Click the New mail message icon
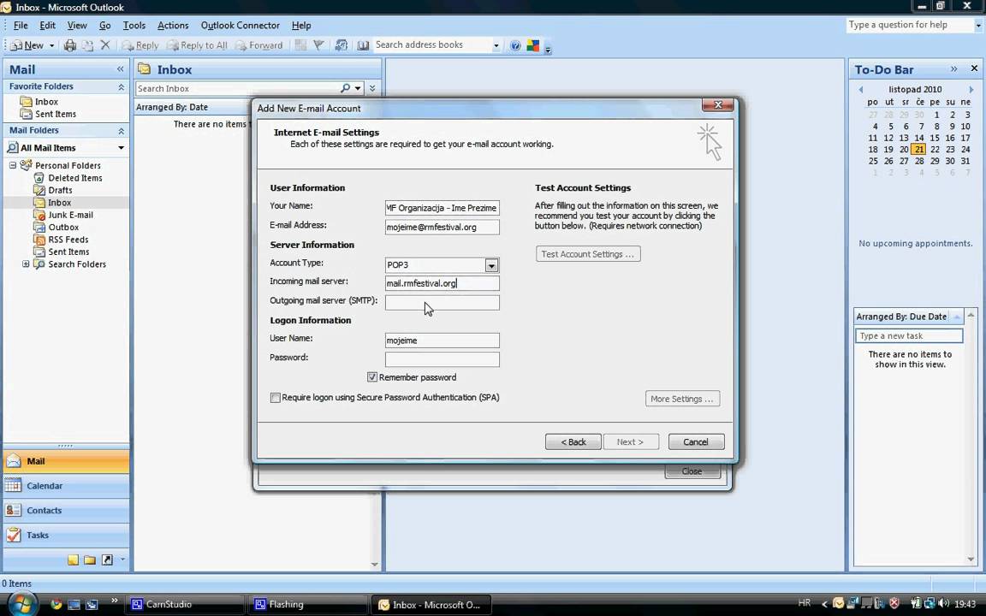Viewport: 986px width, 616px height. tap(16, 45)
